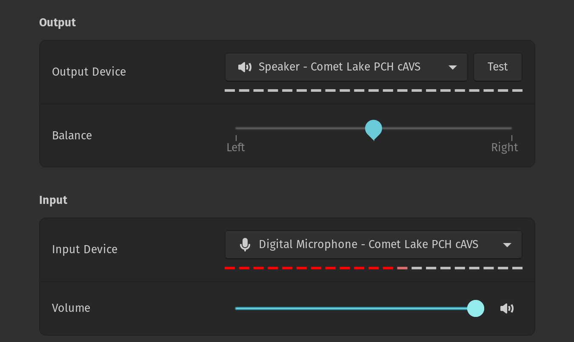The width and height of the screenshot is (574, 342).
Task: Click the output device level meter
Action: point(374,90)
